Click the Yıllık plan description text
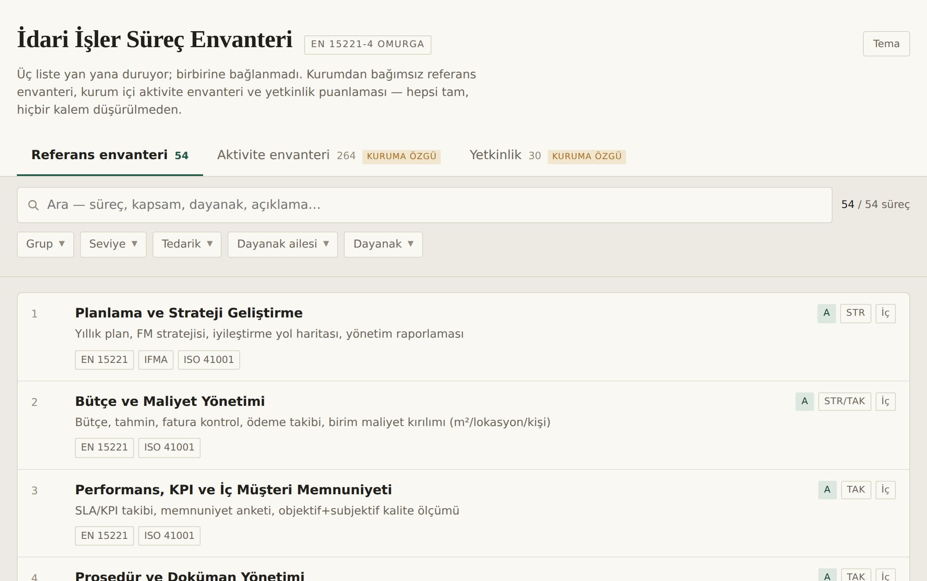This screenshot has width=927, height=581. 269,334
